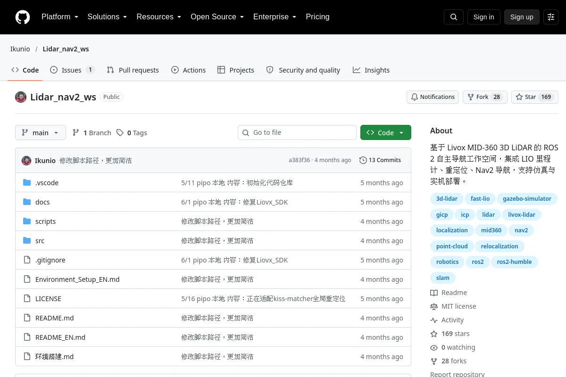Select the gazebo-simulator topic tag

pyautogui.click(x=527, y=199)
